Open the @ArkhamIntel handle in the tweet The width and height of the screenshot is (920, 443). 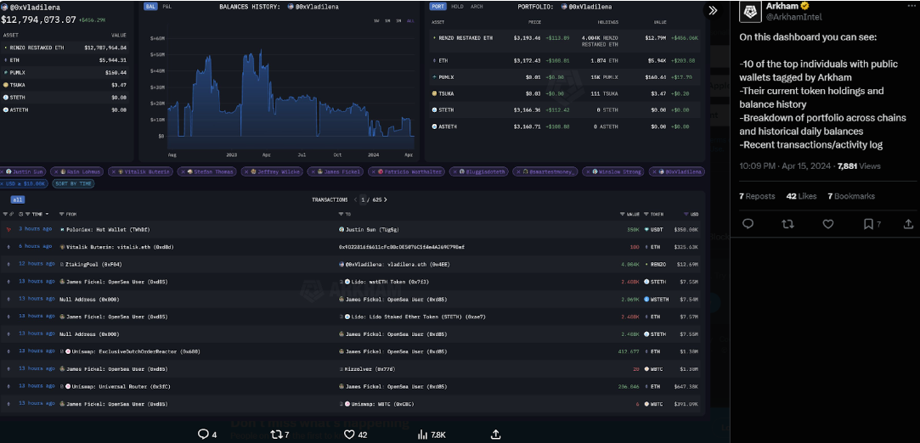[794, 17]
